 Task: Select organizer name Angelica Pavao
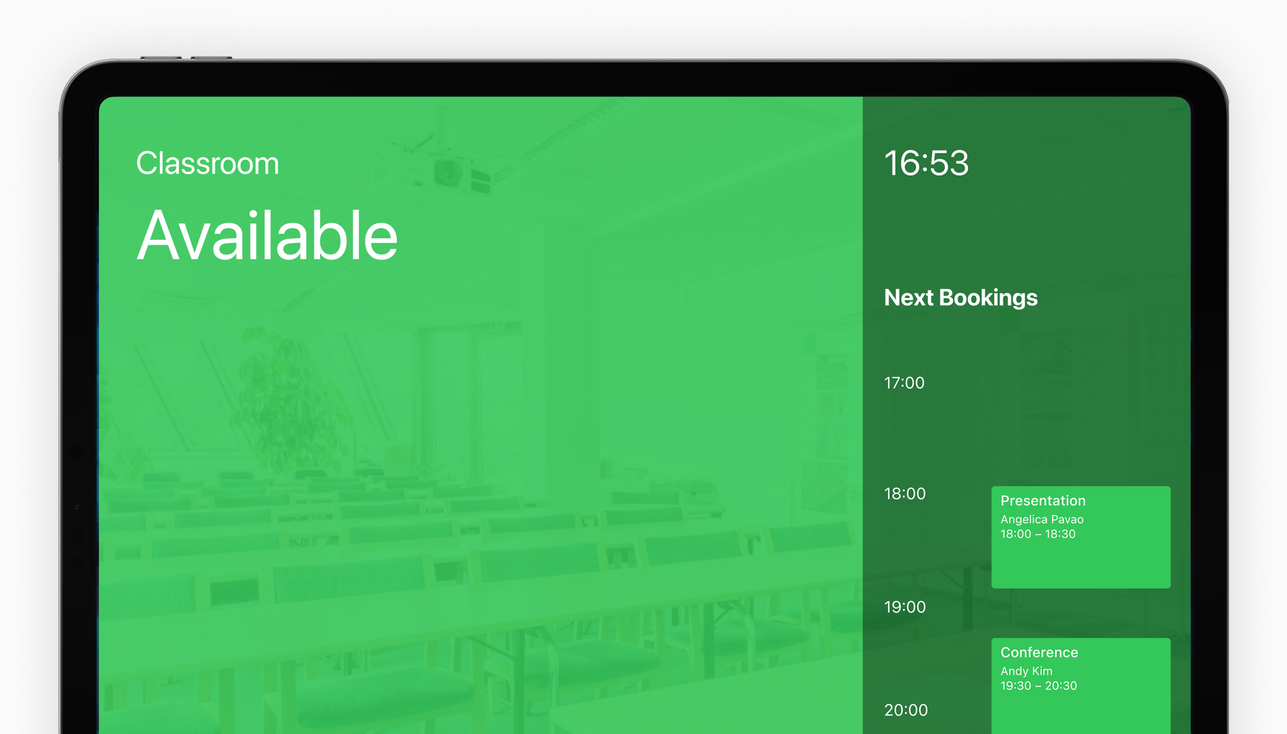click(x=1042, y=519)
